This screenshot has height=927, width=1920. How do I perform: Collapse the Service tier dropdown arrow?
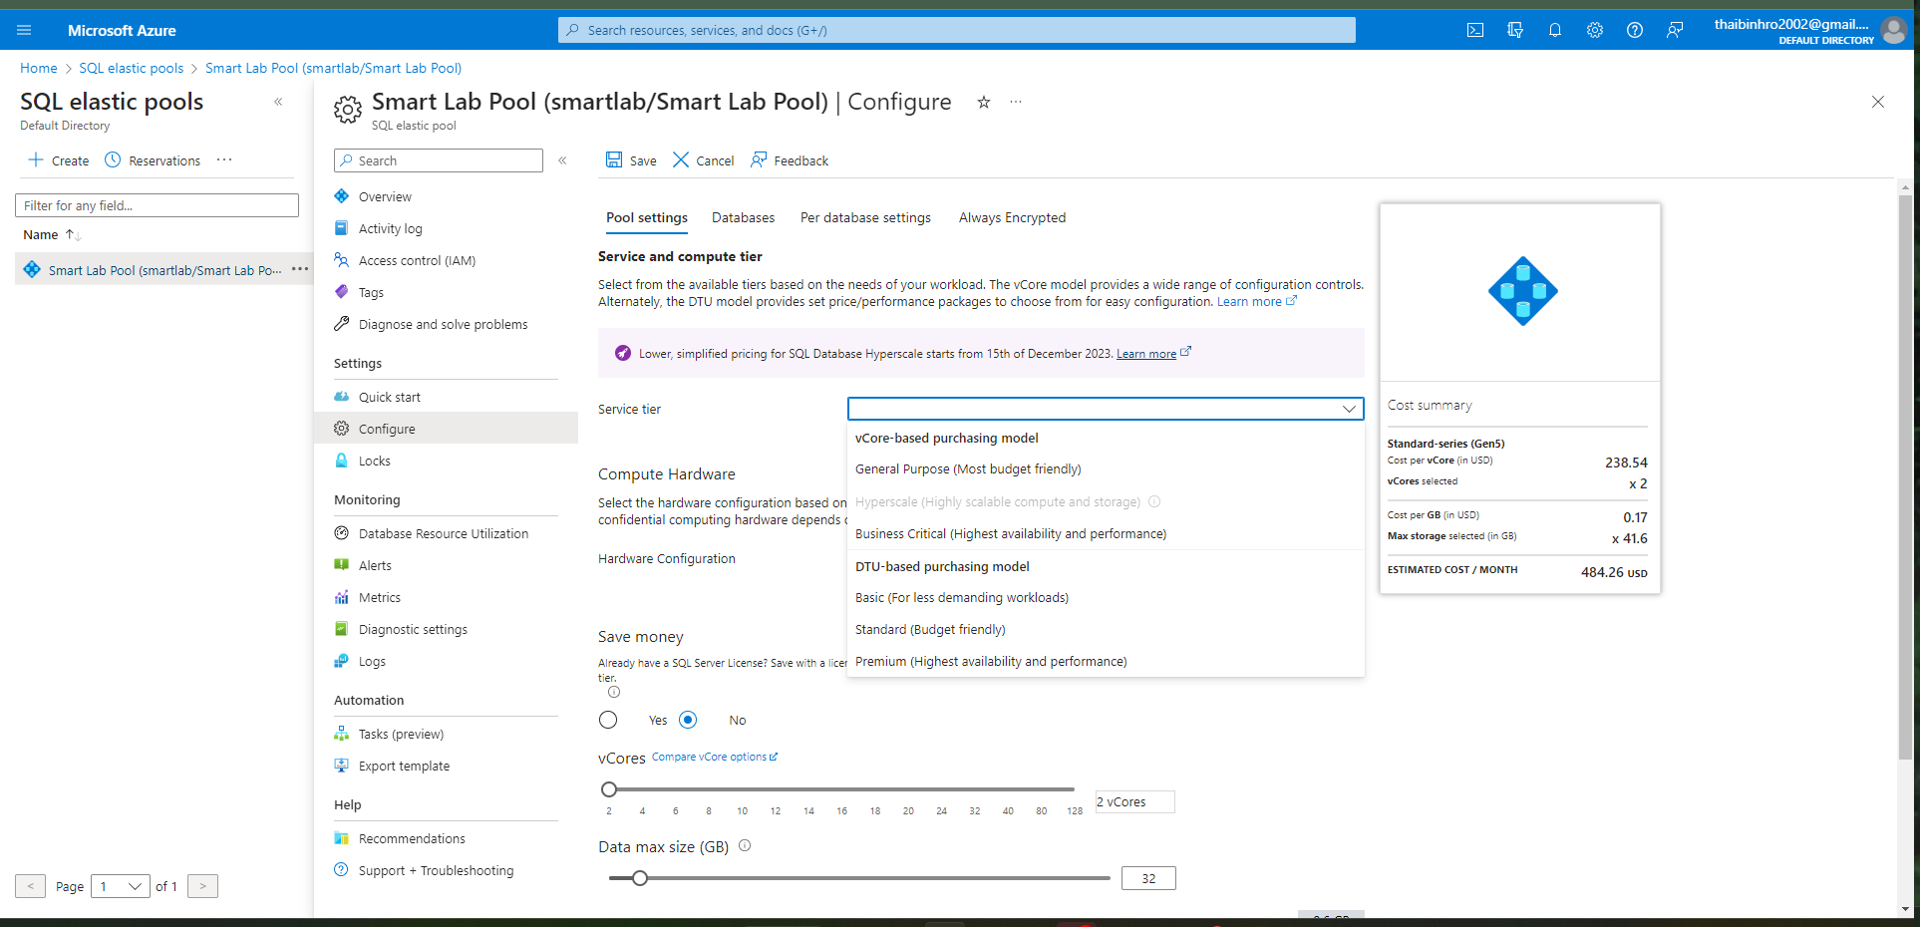1349,409
